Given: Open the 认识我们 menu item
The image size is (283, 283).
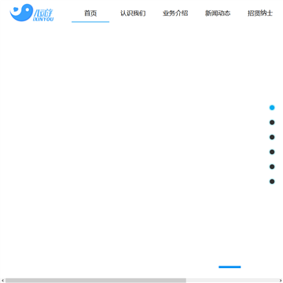Looking at the screenshot, I should 133,13.
